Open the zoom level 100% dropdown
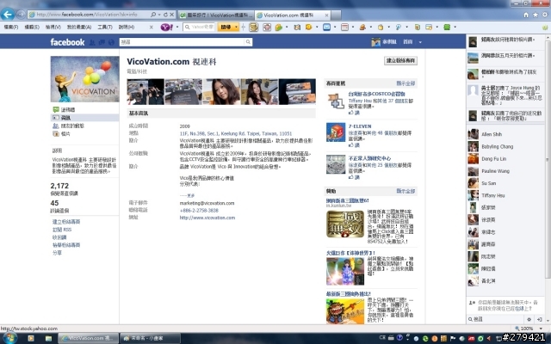The width and height of the screenshot is (551, 344). [x=541, y=329]
